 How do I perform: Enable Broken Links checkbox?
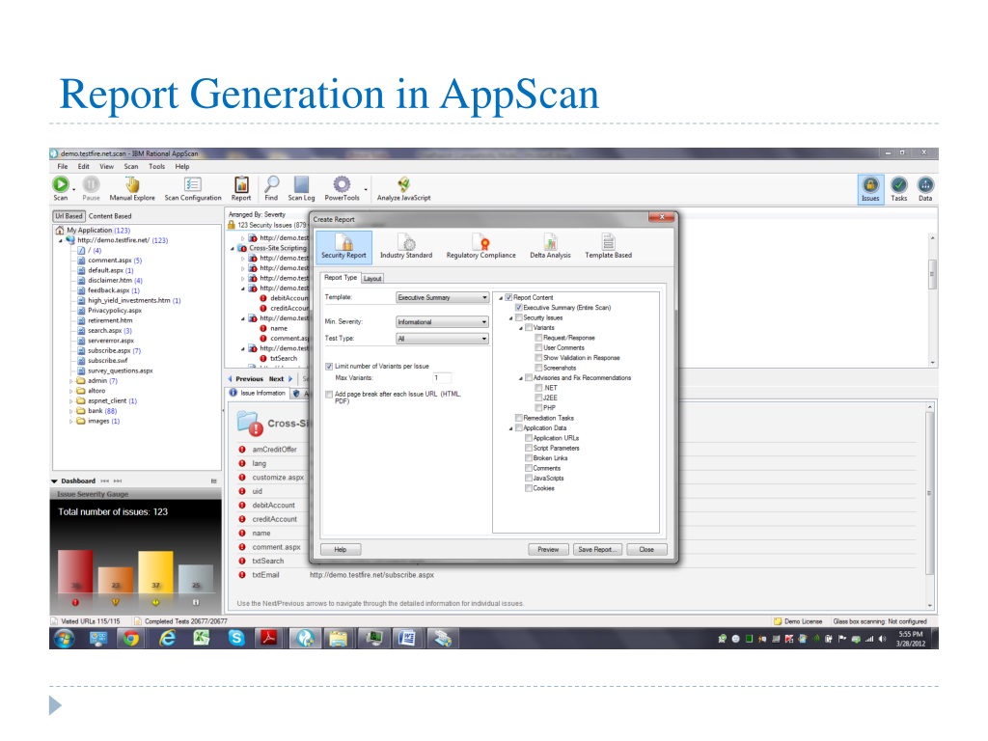[529, 458]
